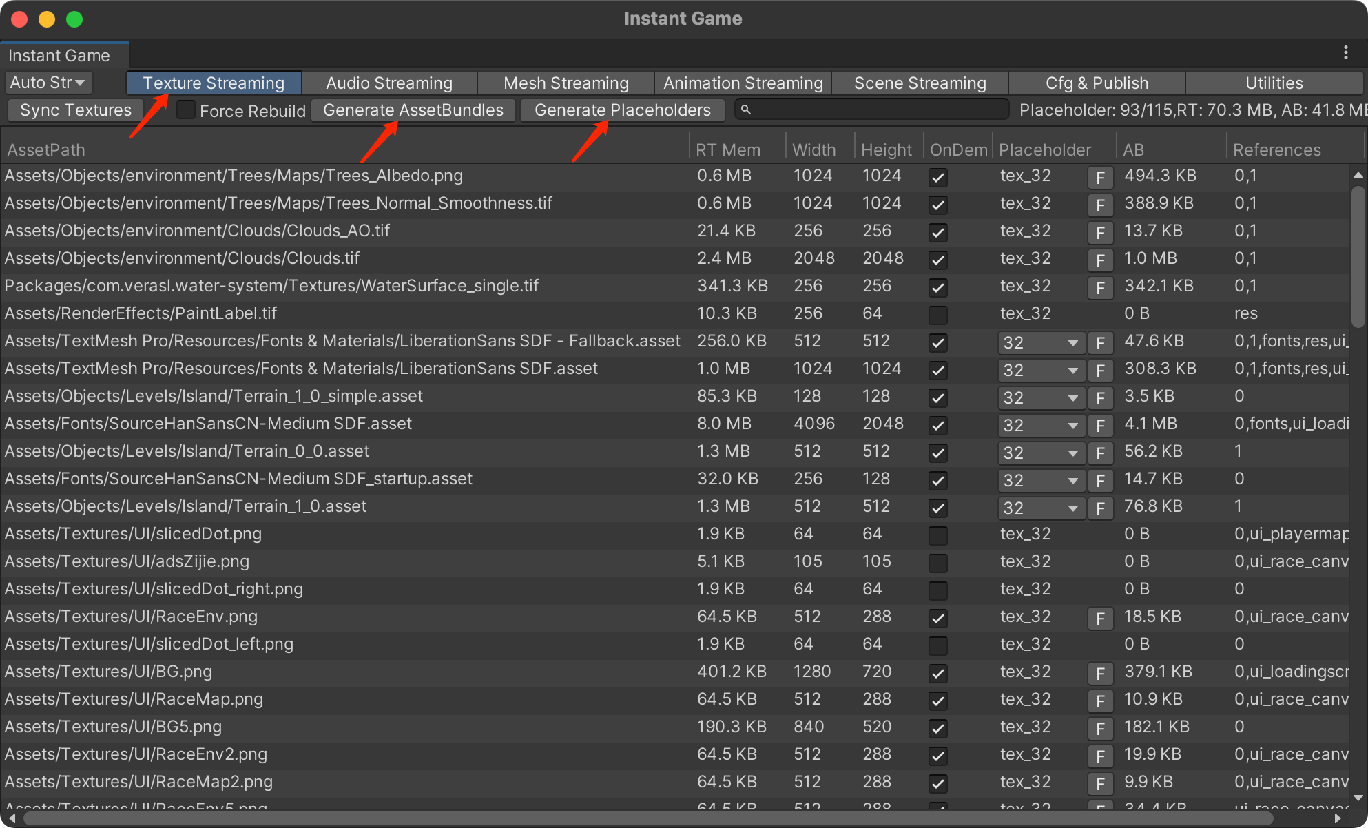Open the three-dot window options menu
The height and width of the screenshot is (828, 1368).
pyautogui.click(x=1345, y=53)
